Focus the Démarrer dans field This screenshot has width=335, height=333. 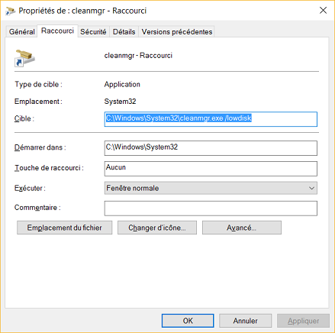[211, 148]
